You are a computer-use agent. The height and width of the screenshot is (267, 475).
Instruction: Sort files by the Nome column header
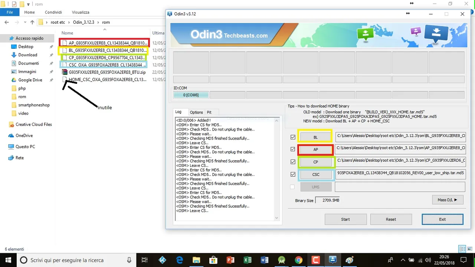pyautogui.click(x=68, y=33)
